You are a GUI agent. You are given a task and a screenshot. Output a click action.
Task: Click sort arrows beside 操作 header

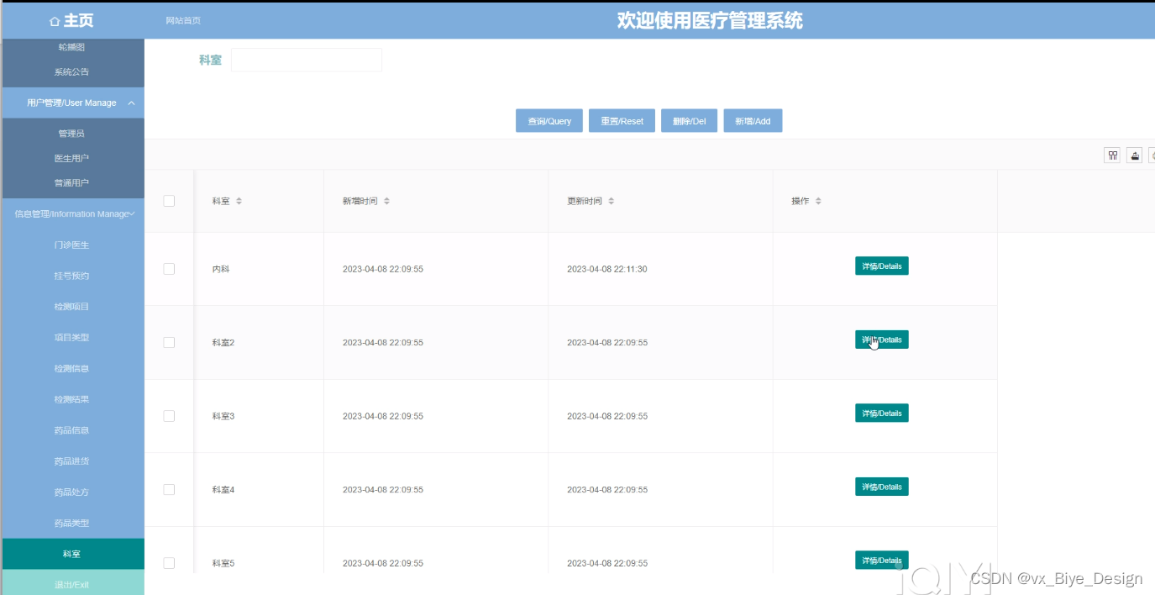tap(818, 202)
